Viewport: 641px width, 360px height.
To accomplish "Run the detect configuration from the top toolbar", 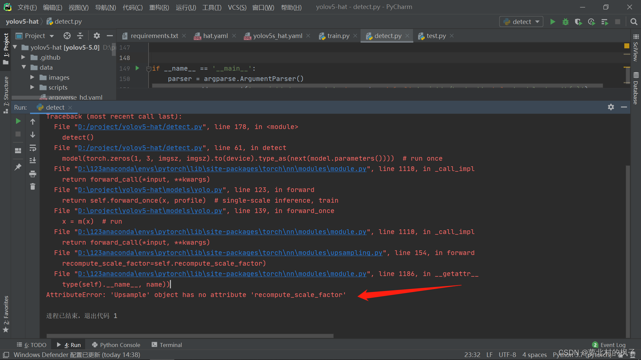I will tap(553, 22).
